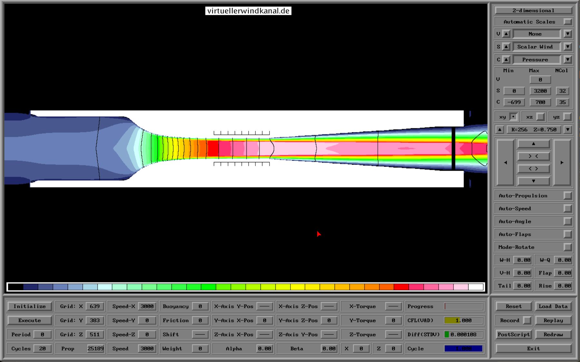Click the down arrow navigation button
580x362 pixels.
[x=533, y=181]
